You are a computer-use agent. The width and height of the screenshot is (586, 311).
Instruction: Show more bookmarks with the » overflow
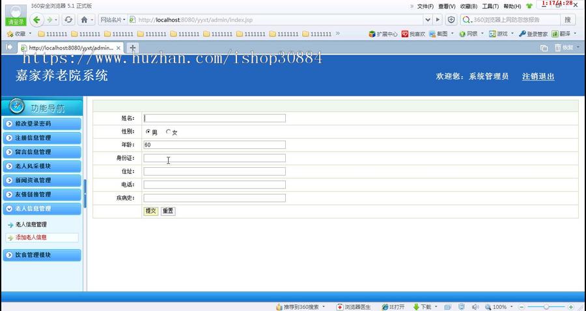[x=337, y=34]
